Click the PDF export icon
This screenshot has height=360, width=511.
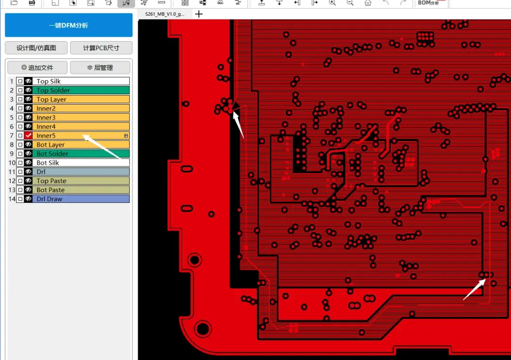[32, 3]
